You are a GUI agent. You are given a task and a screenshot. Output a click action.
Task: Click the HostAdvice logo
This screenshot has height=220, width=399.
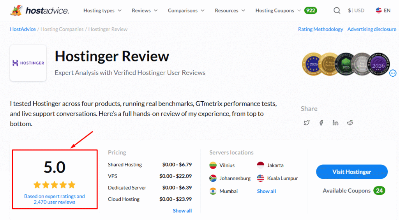click(x=39, y=11)
